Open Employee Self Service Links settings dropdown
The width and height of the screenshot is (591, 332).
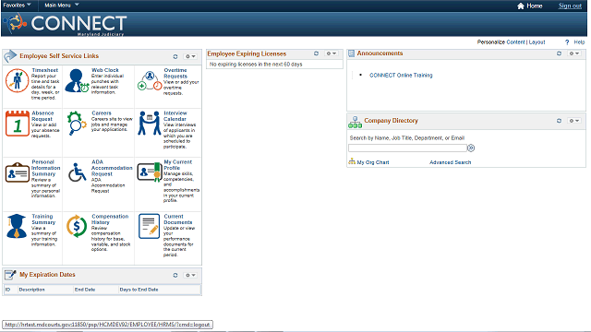pyautogui.click(x=190, y=56)
